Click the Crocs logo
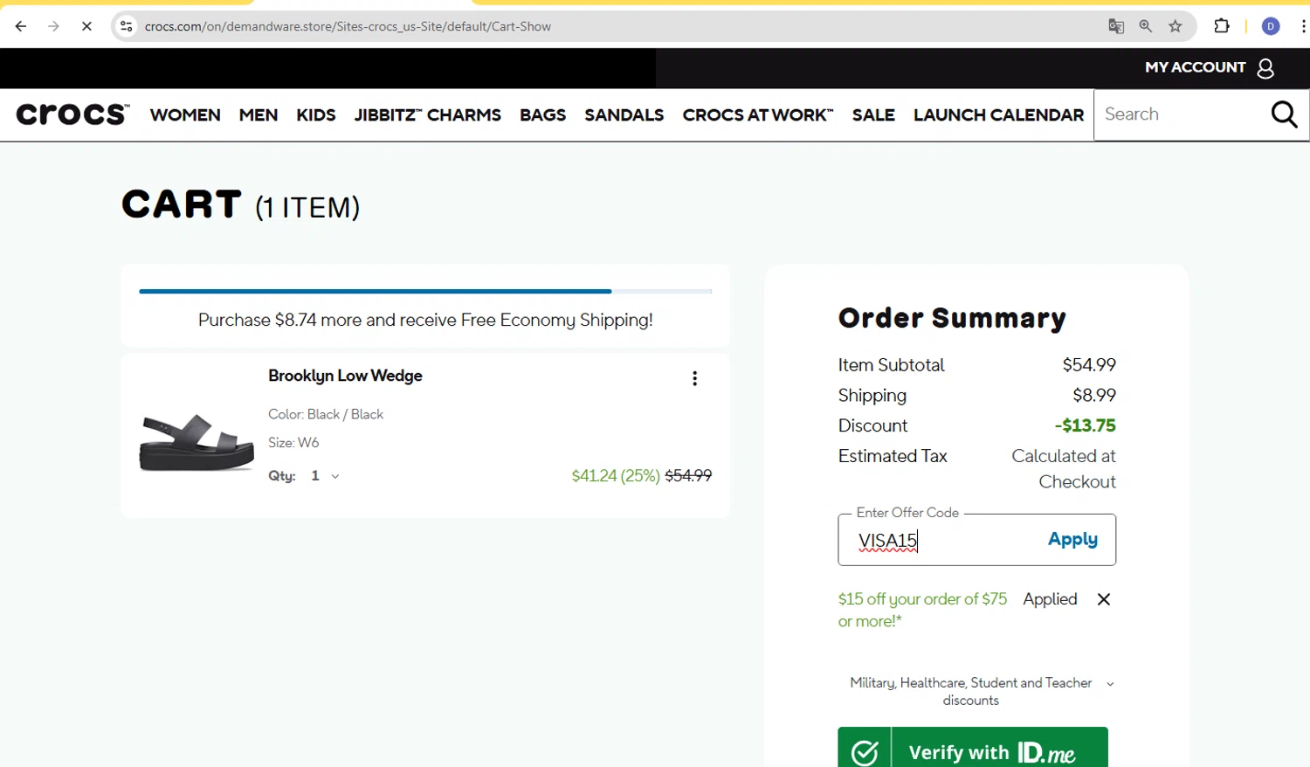1310x767 pixels. [72, 114]
